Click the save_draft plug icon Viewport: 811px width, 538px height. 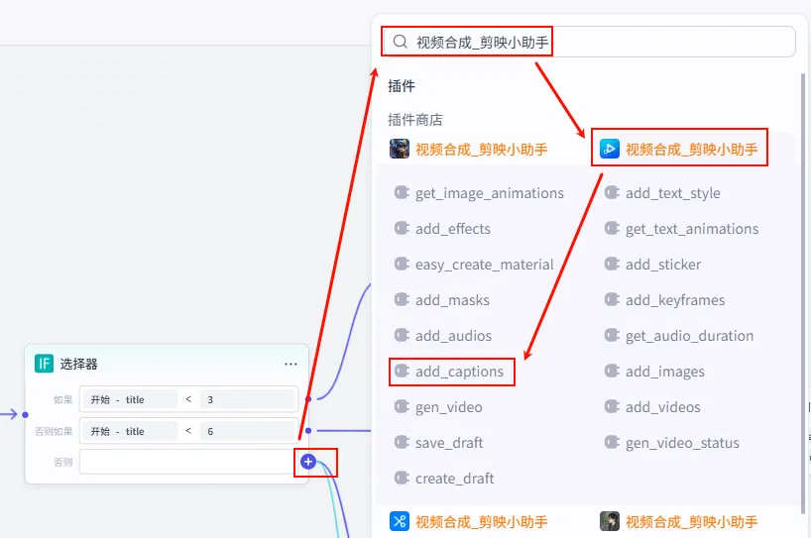402,442
